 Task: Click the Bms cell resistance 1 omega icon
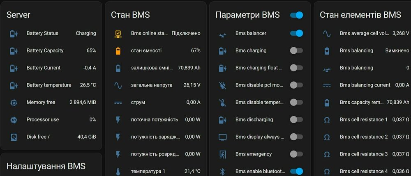[327, 120]
